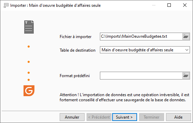
Task: Click the text document icon in sidebar
Action: click(x=29, y=27)
